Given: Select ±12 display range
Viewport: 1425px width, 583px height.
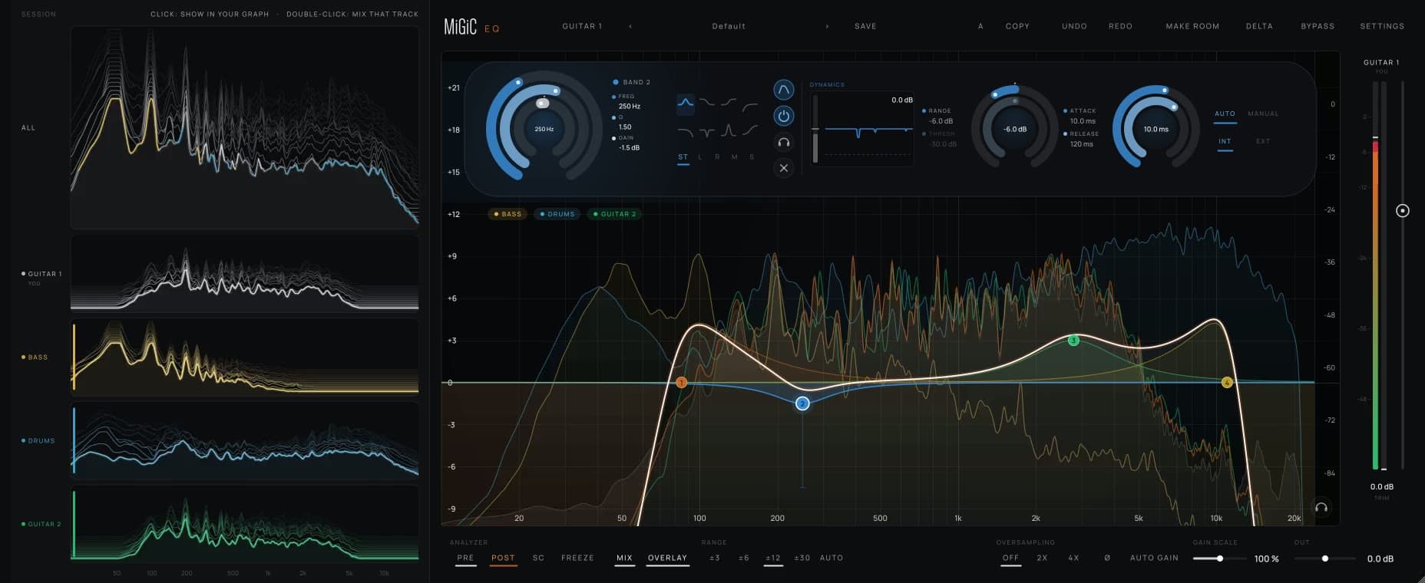Looking at the screenshot, I should pos(773,558).
